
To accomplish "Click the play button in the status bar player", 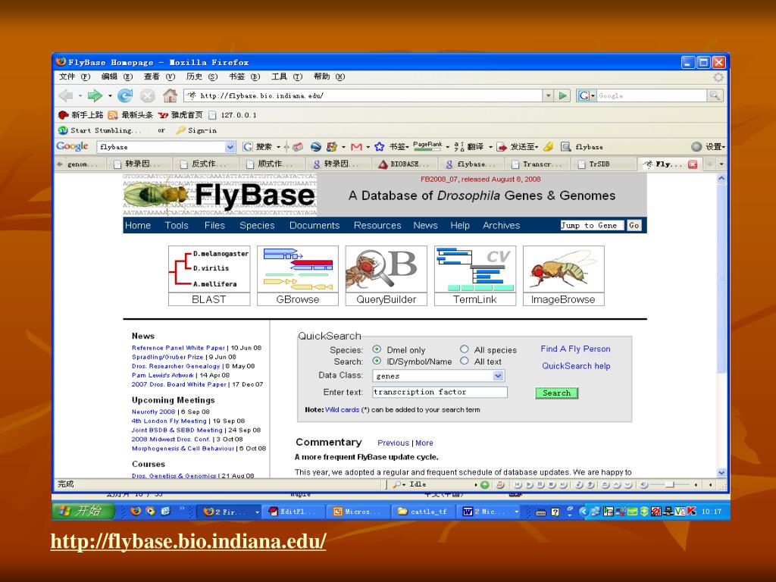I will (x=529, y=485).
